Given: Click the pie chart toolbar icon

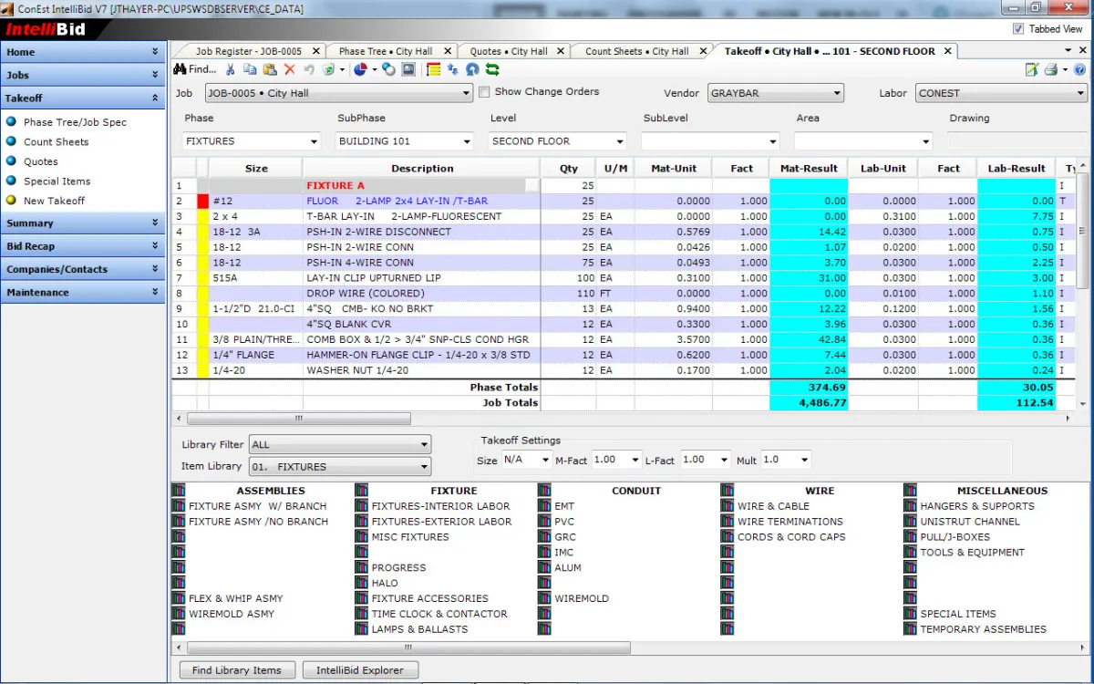Looking at the screenshot, I should click(360, 69).
